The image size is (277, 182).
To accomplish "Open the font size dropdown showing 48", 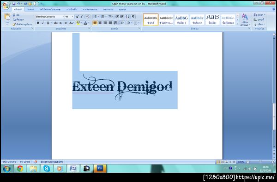I will tap(72, 17).
